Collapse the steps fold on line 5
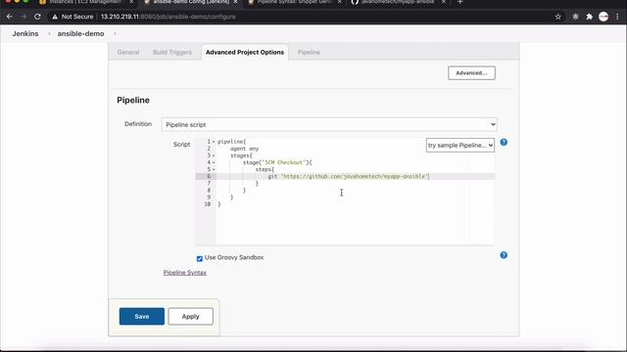 click(214, 169)
